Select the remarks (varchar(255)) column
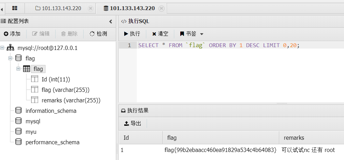Image resolution: width=344 pixels, height=160 pixels. (71, 100)
